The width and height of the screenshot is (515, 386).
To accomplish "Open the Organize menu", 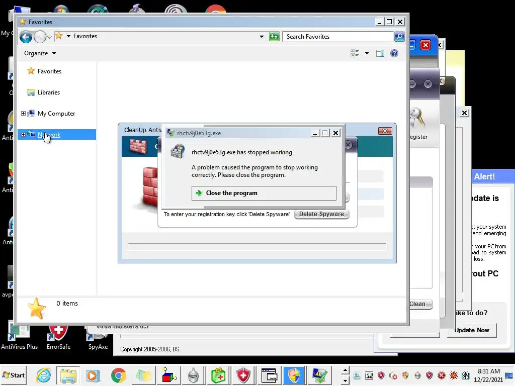I will point(40,53).
